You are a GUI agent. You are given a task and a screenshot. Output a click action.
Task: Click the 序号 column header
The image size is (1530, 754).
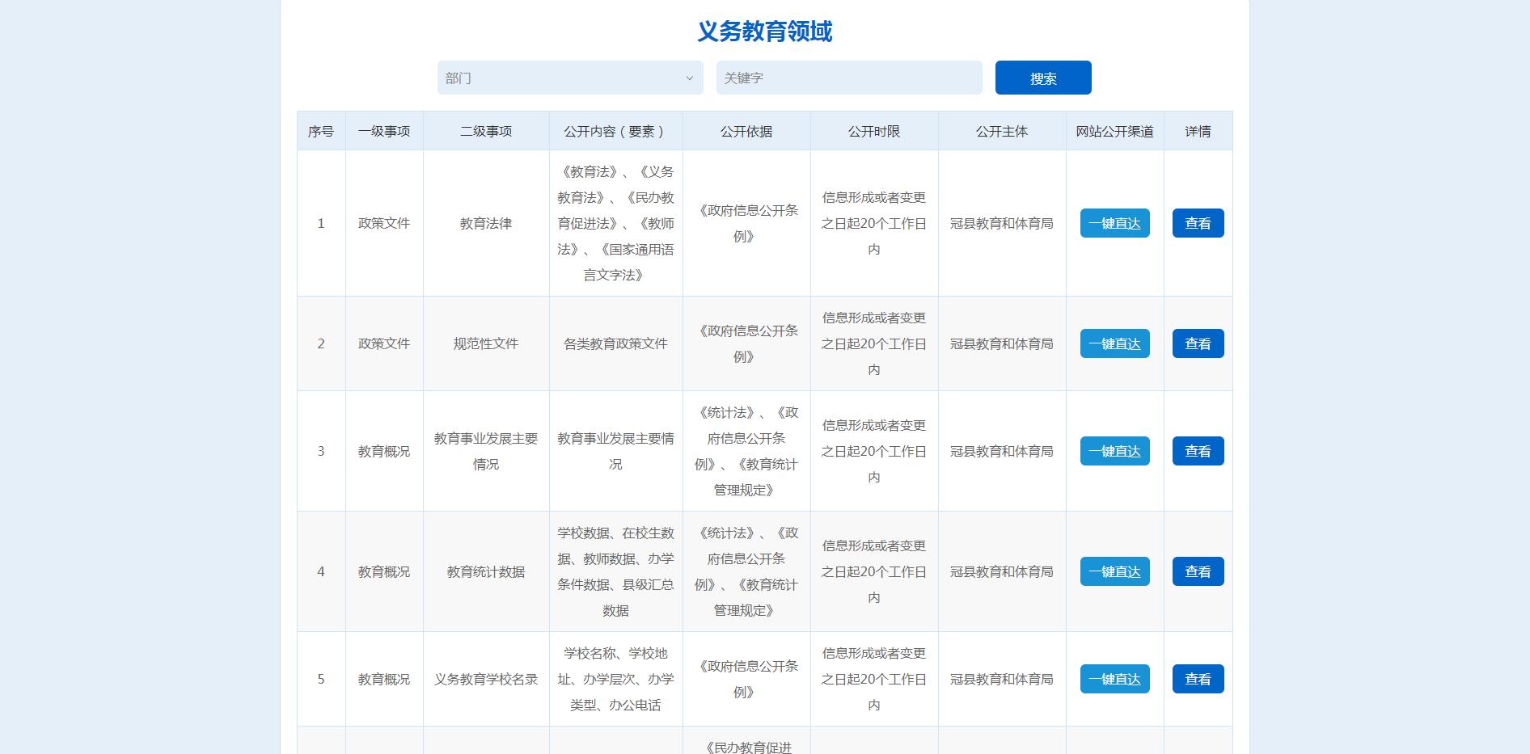(321, 131)
